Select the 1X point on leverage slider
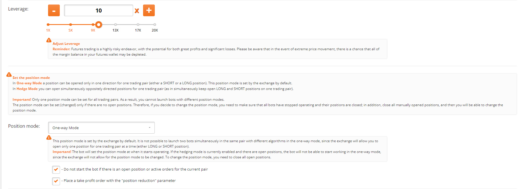 48,25
